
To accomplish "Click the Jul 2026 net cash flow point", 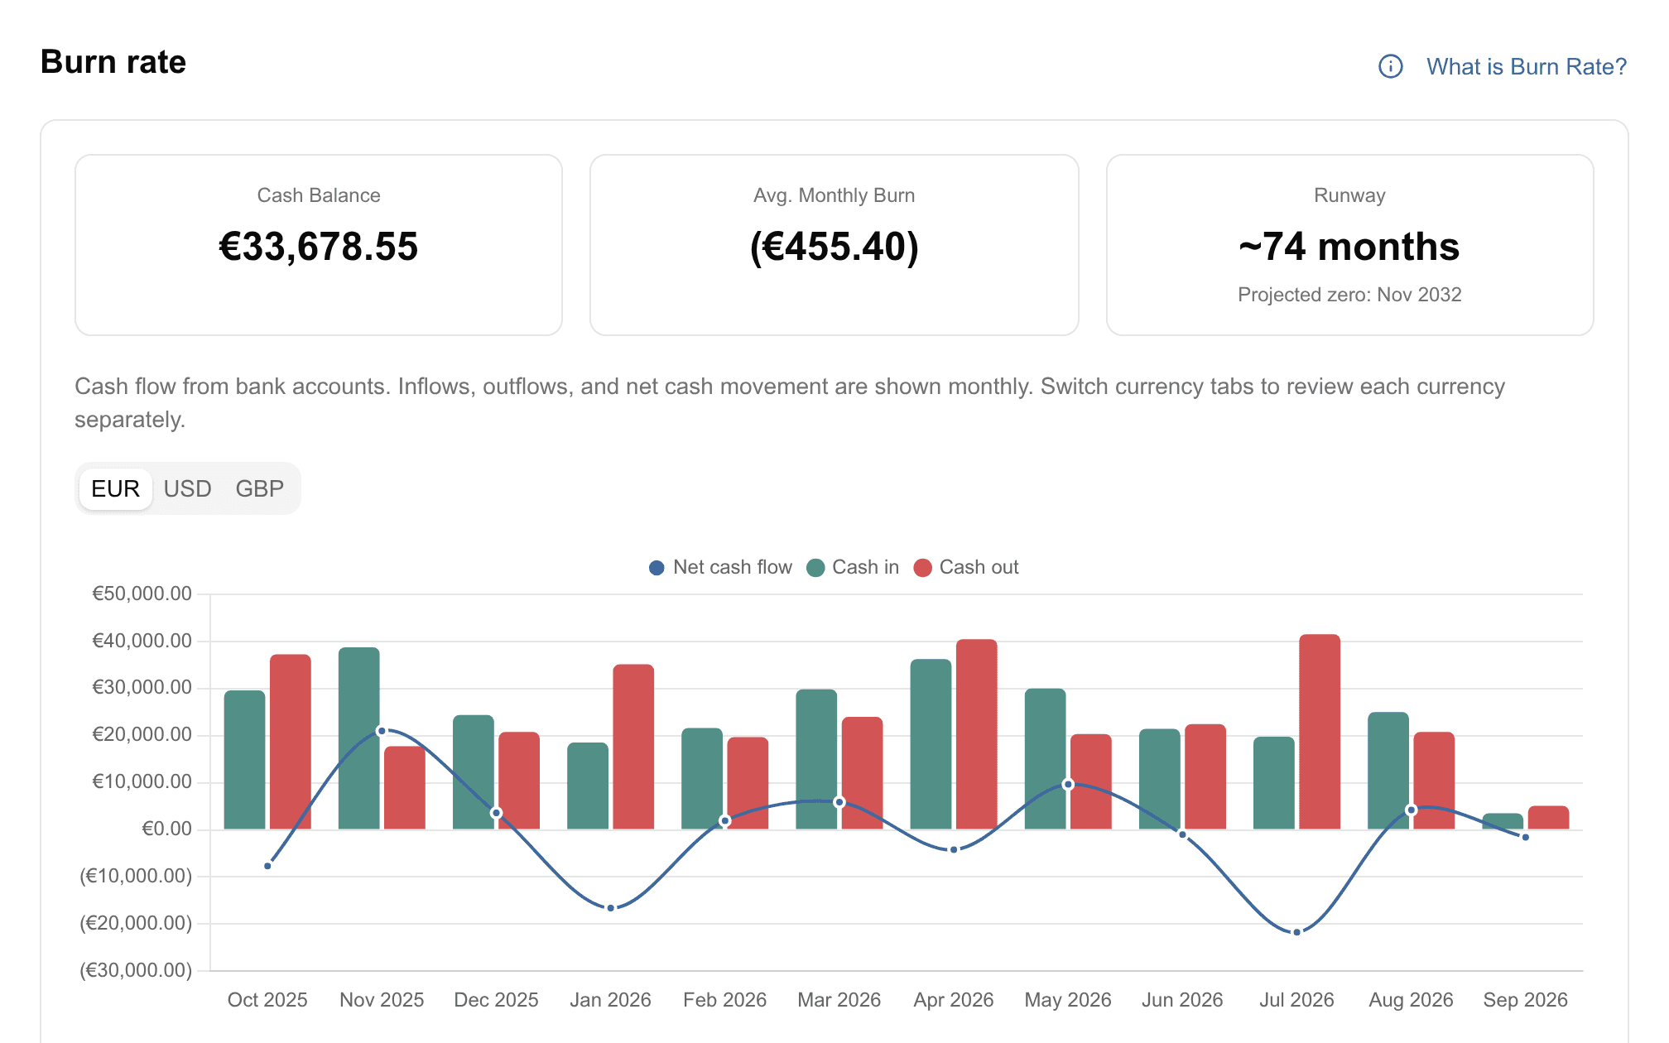I will point(1297,932).
